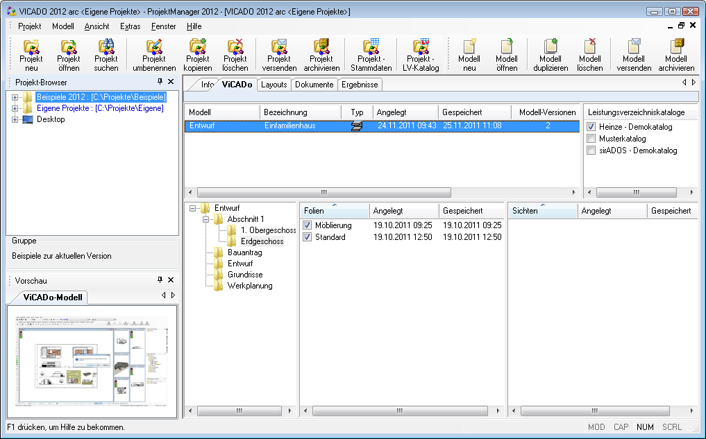The width and height of the screenshot is (706, 439).
Task: Open the Projekt-LV-Katalog tool
Action: click(421, 55)
